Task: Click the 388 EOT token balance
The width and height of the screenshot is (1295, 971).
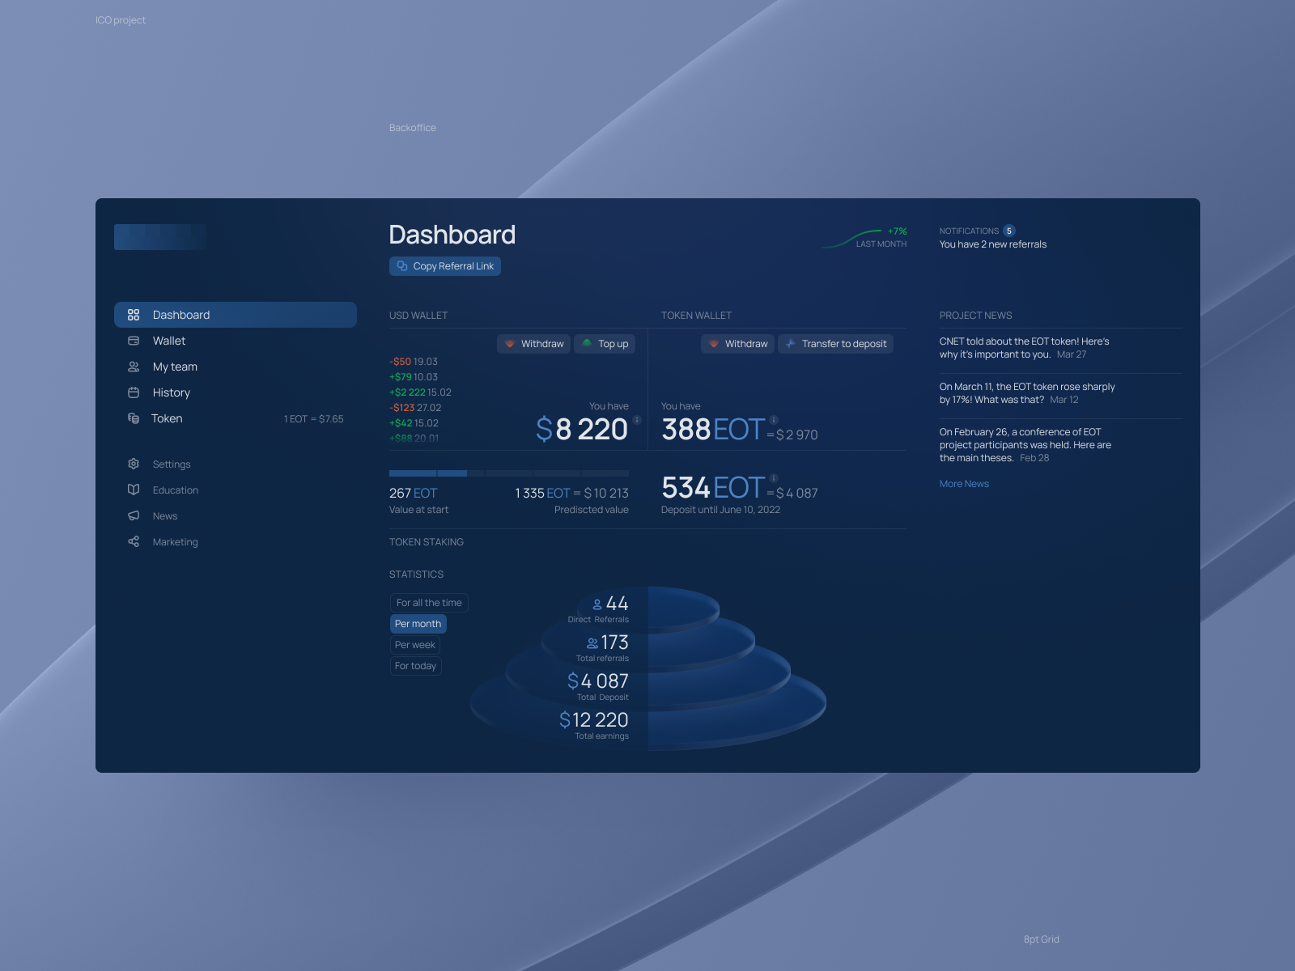Action: point(713,429)
